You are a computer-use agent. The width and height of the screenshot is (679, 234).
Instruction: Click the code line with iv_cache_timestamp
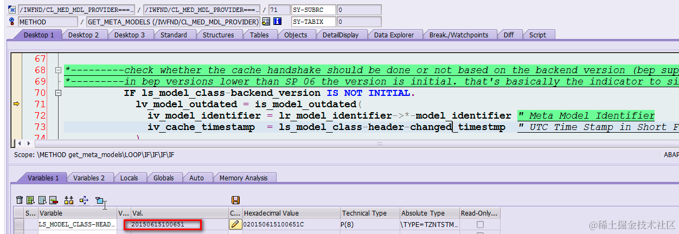click(x=326, y=127)
